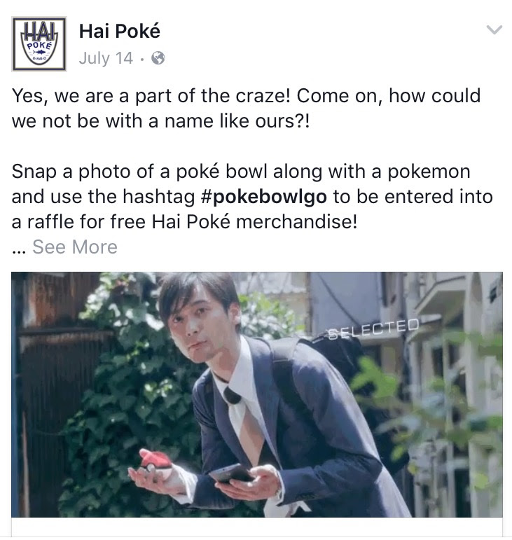The image size is (512, 540).
Task: Click the SELECTED watermark on the photo
Action: pyautogui.click(x=373, y=329)
